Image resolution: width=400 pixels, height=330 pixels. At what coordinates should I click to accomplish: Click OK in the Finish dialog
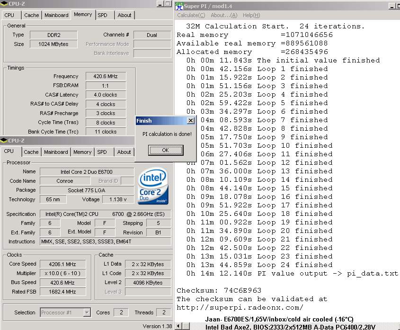pos(166,150)
